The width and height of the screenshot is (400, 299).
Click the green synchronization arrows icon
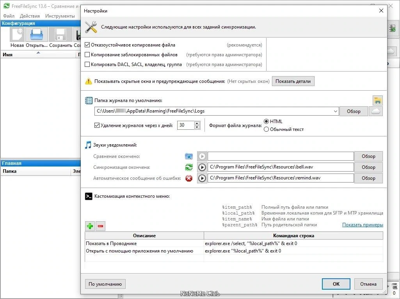click(189, 167)
